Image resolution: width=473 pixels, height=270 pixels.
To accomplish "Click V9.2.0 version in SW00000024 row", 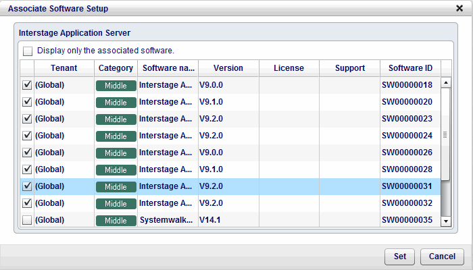I will [x=211, y=136].
